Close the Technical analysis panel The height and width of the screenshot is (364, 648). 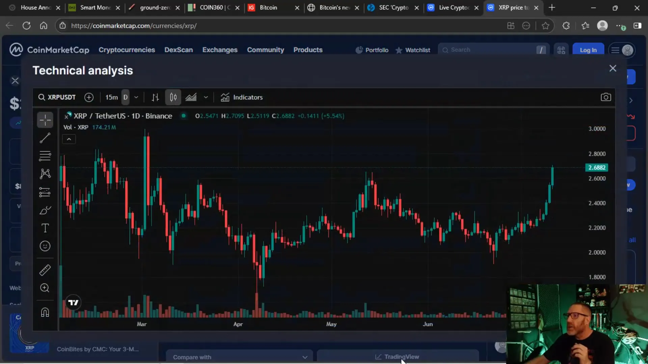tap(613, 68)
